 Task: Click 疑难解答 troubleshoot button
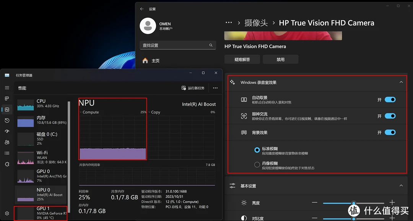coord(242,60)
